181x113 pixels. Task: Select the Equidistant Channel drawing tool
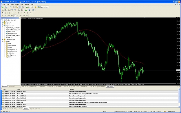[18, 13]
